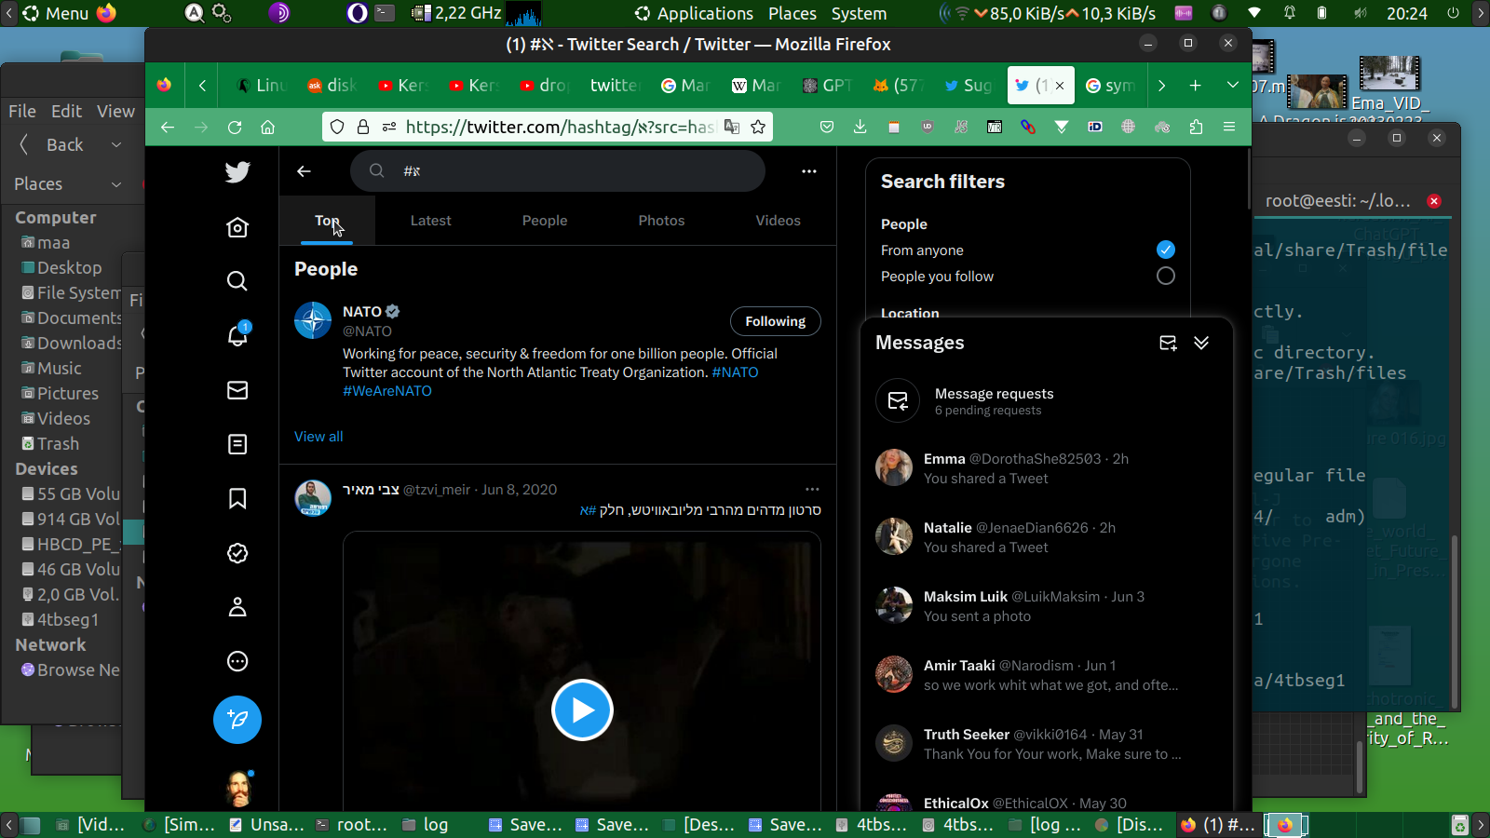Open Notifications bell in Twitter sidebar
Viewport: 1490px width, 838px height.
coord(237,335)
